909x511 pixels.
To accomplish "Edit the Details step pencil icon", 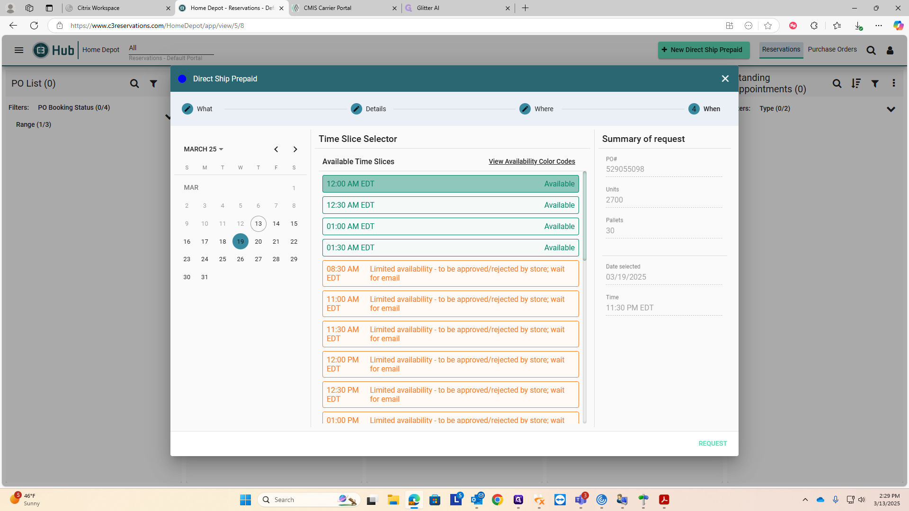I will 356,109.
